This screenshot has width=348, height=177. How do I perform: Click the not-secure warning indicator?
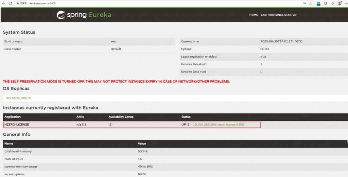pyautogui.click(x=22, y=3)
